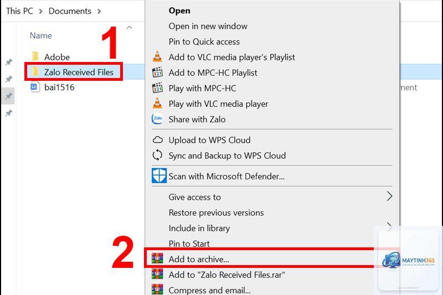Screen dimensions: 443x295
Task: Select Add to VLC media player's Playlist
Action: [231, 58]
